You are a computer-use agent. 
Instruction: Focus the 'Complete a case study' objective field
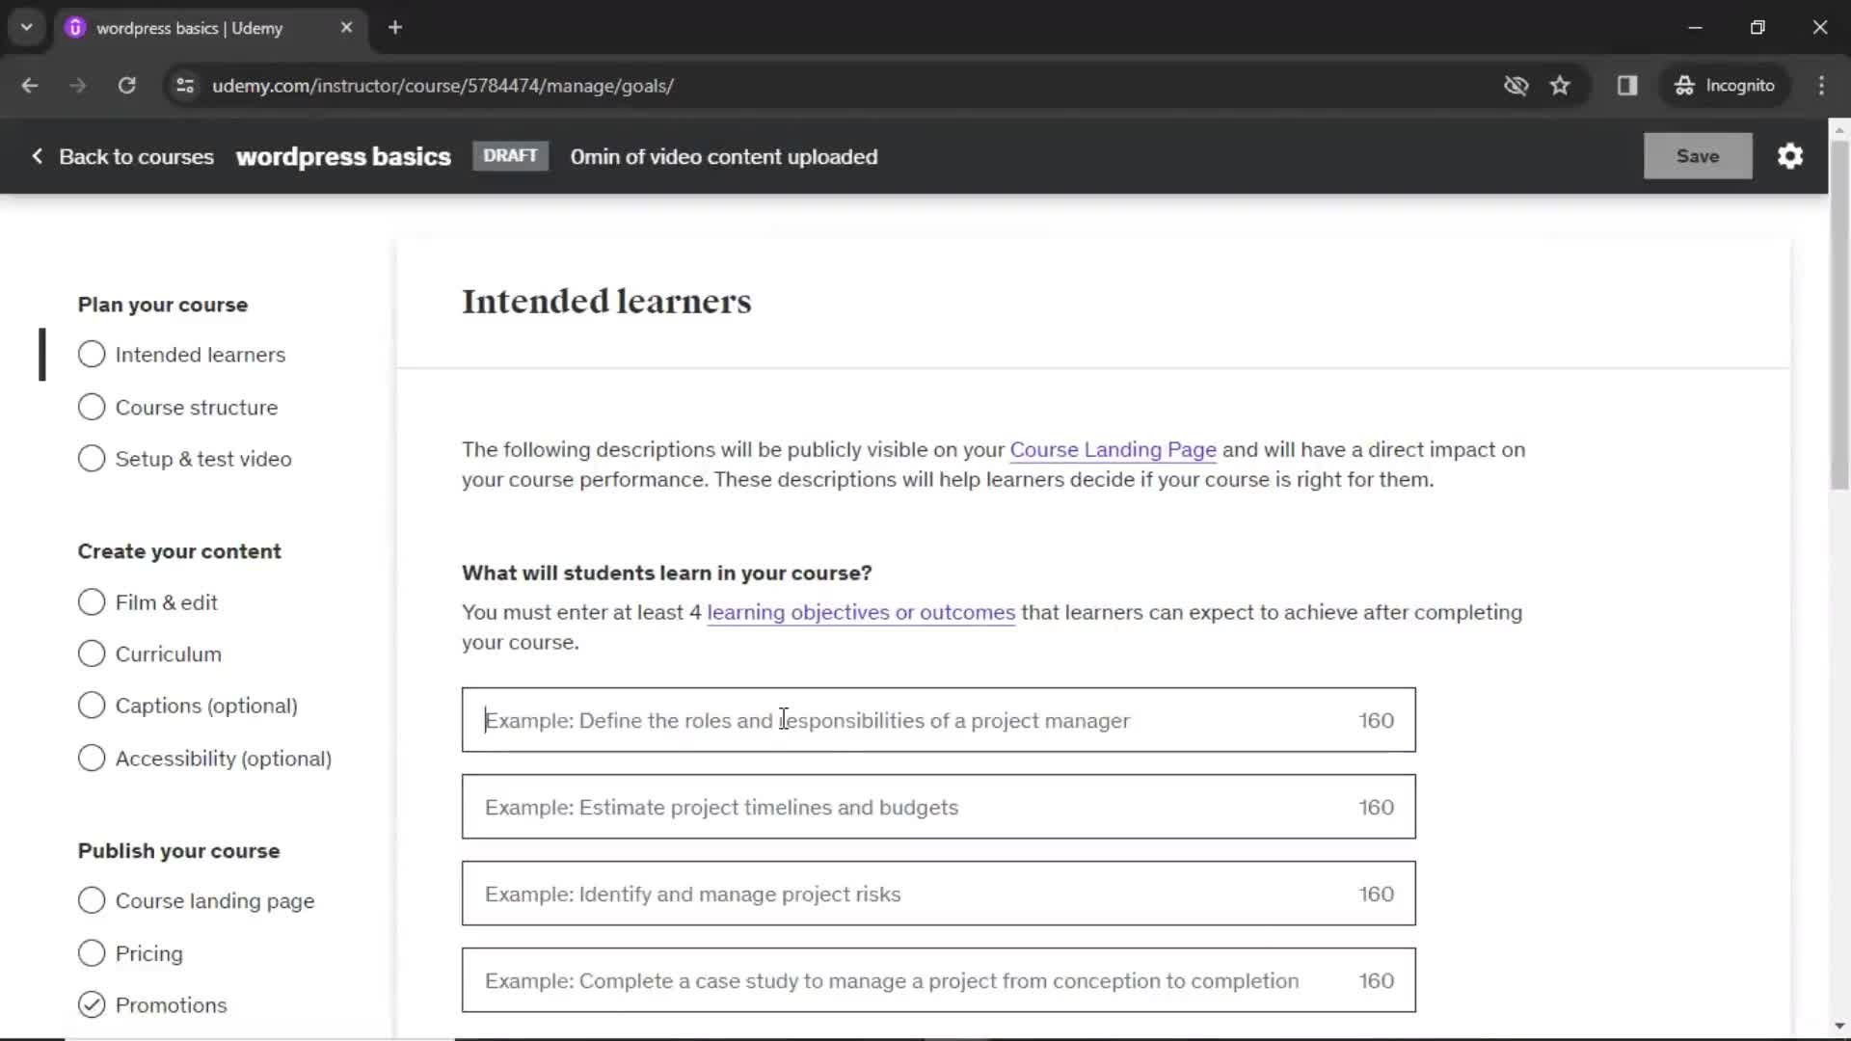point(938,980)
